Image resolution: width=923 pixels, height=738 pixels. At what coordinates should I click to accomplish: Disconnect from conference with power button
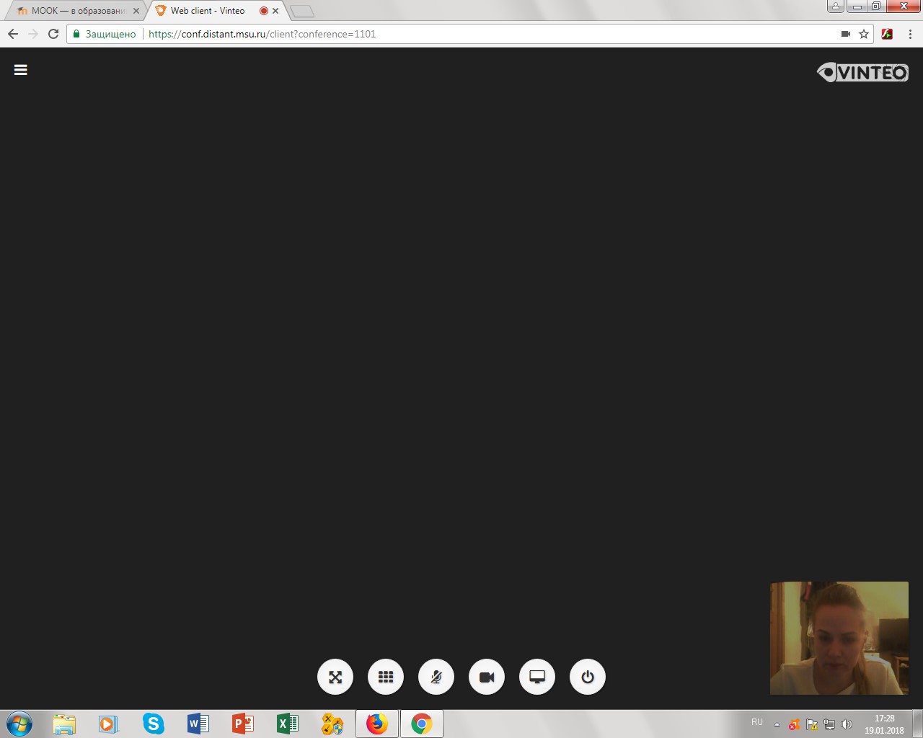click(x=588, y=677)
